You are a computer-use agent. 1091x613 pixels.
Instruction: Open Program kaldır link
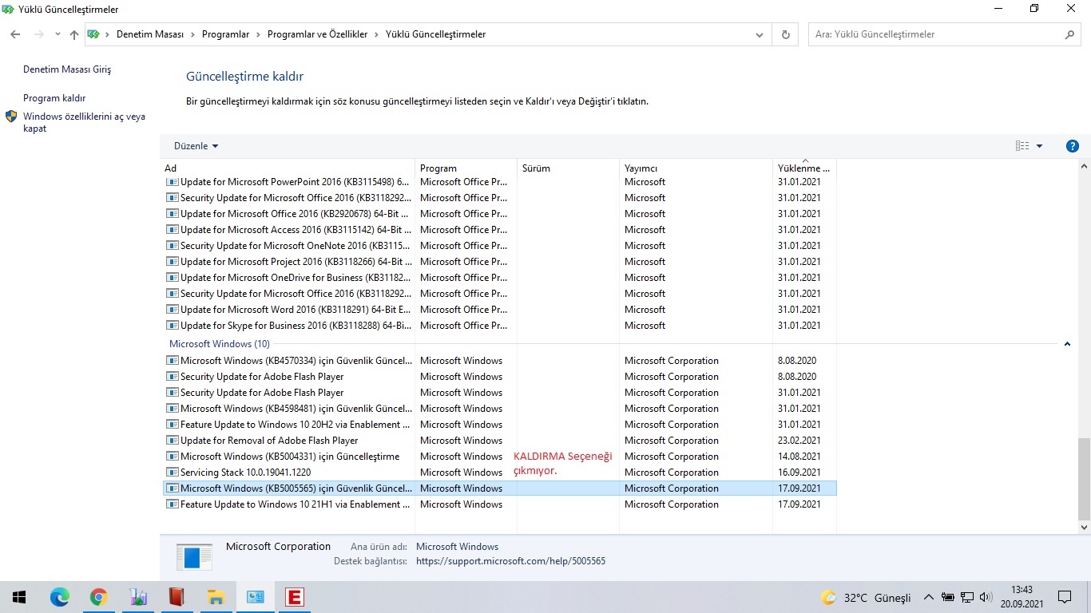click(x=54, y=98)
